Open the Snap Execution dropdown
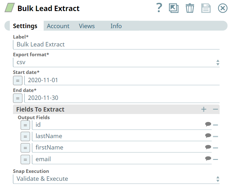This screenshot has height=195, width=231. [x=116, y=179]
